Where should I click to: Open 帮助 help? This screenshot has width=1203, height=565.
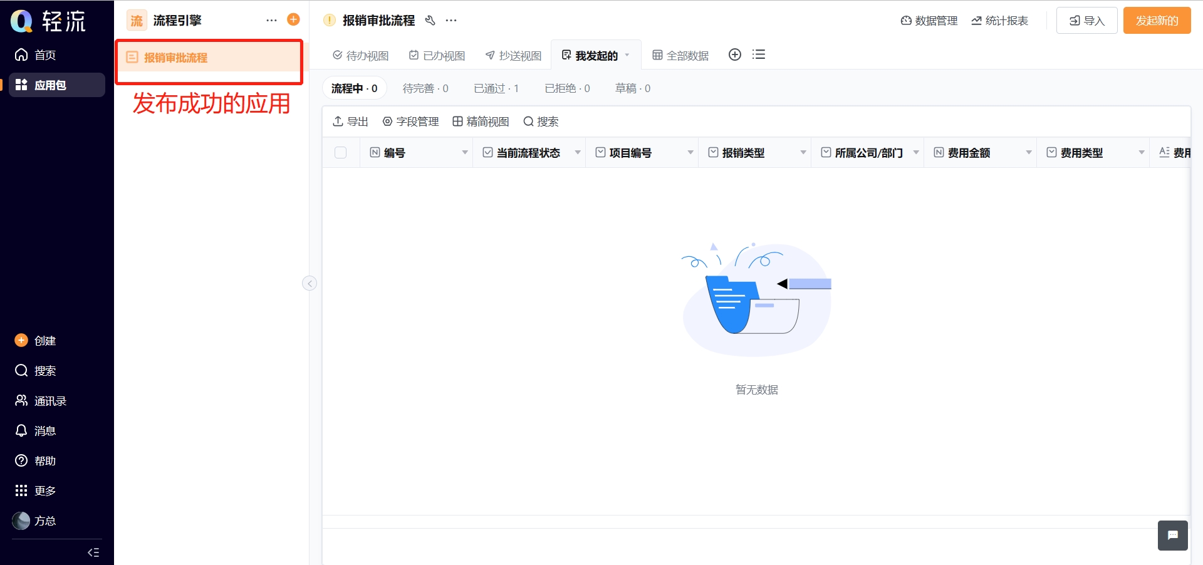pyautogui.click(x=36, y=461)
